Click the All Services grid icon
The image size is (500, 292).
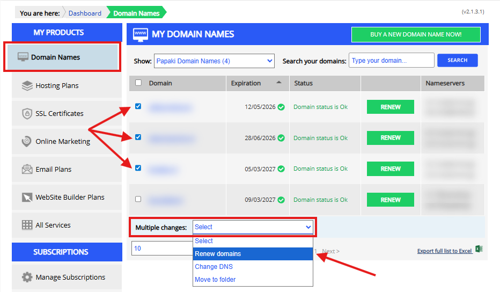pos(27,225)
